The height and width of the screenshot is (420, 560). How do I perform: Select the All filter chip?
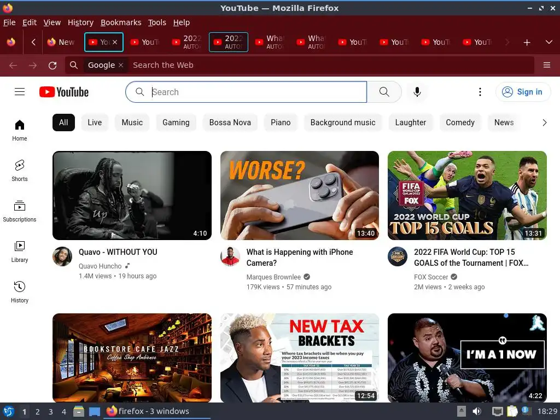[x=63, y=122]
